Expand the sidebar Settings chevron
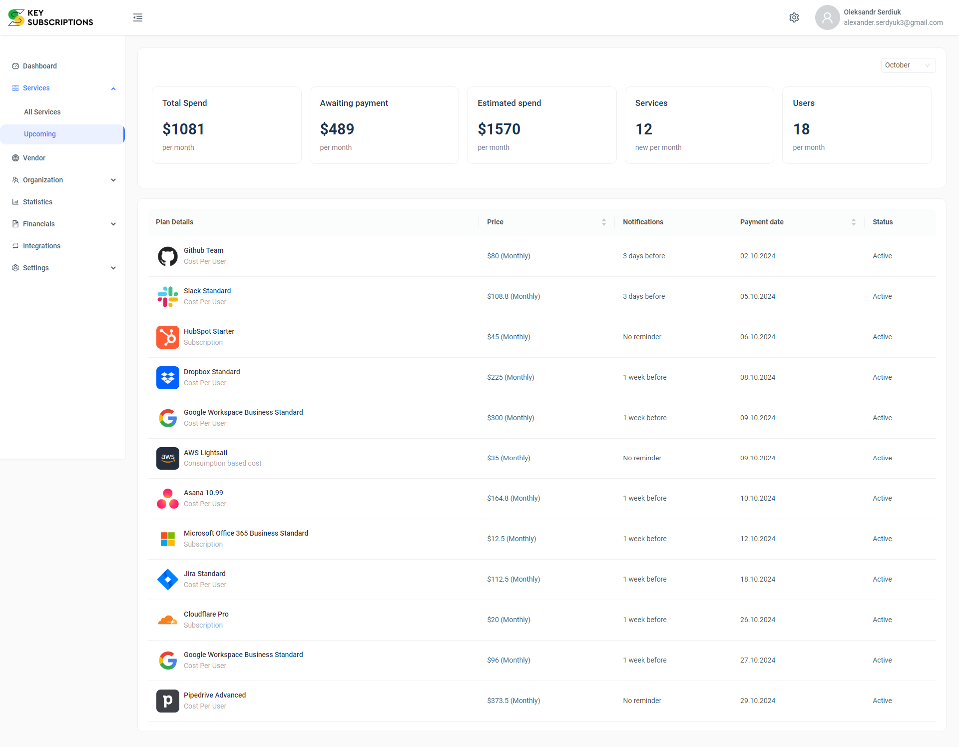The width and height of the screenshot is (959, 747). pyautogui.click(x=113, y=268)
